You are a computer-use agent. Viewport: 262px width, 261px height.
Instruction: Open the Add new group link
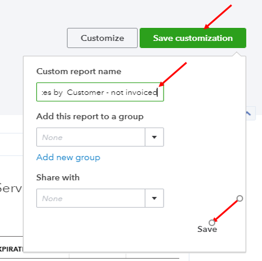68,158
